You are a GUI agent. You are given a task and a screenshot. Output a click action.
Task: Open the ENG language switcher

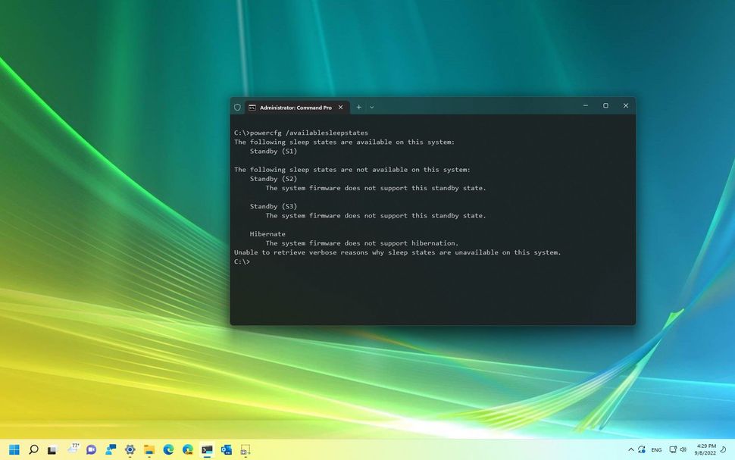656,449
